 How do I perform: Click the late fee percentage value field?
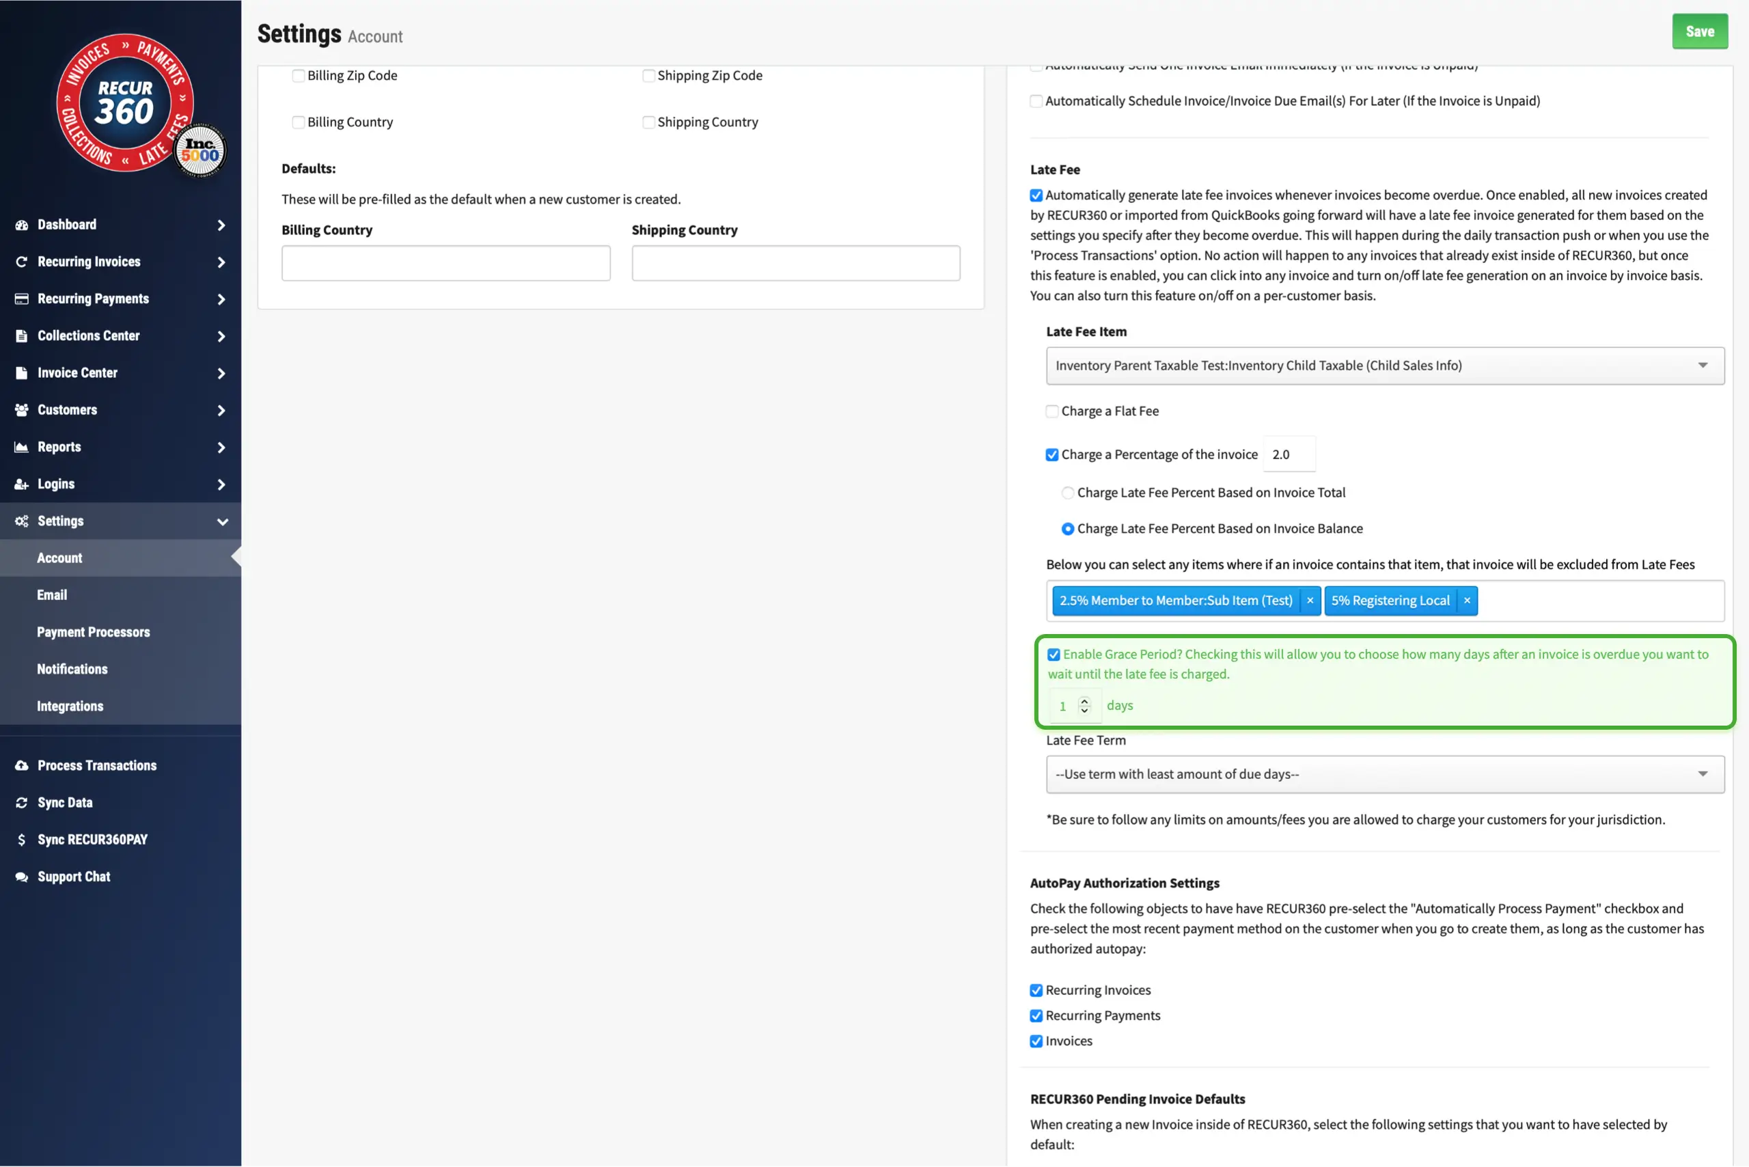pos(1289,455)
